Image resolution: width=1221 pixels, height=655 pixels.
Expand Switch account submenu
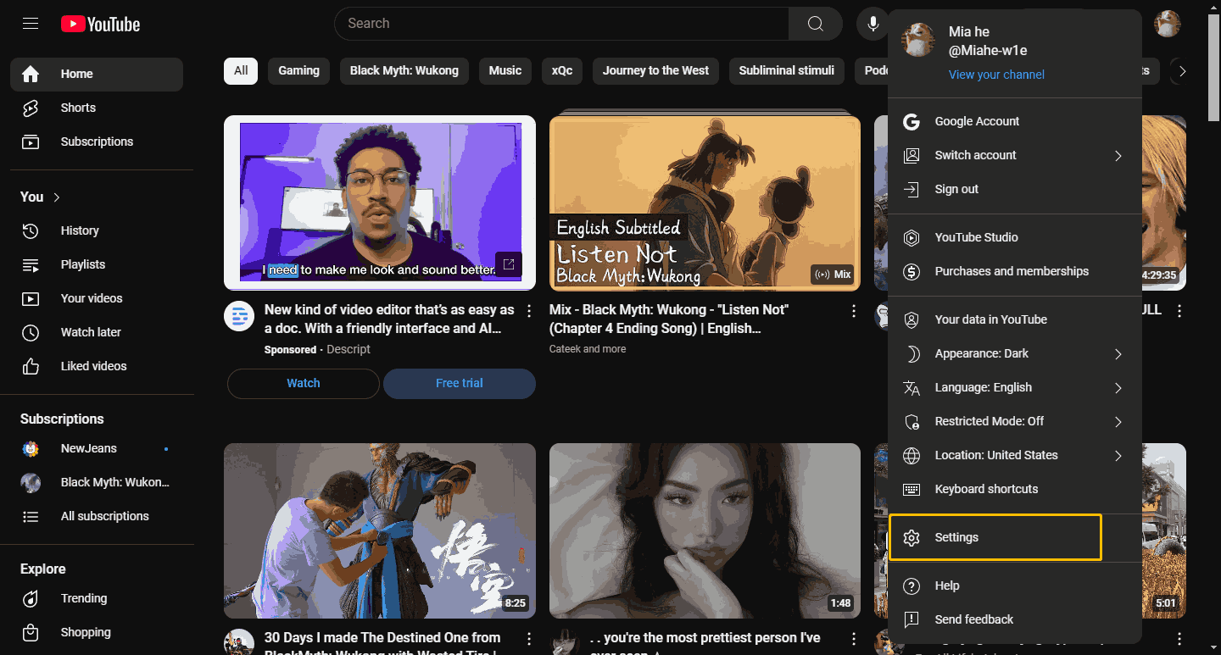pos(1015,155)
